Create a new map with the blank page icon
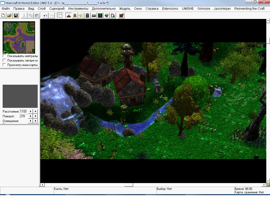This screenshot has height=202, width=270. 3,16
